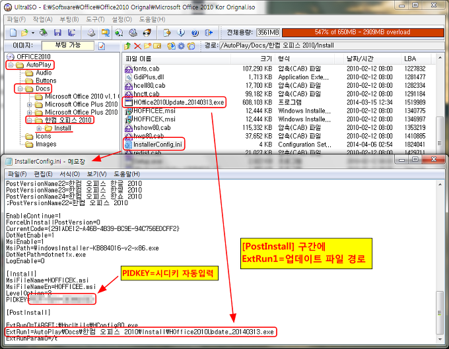
Task: Open UltraISO 도구(T) menu
Action: coord(95,19)
